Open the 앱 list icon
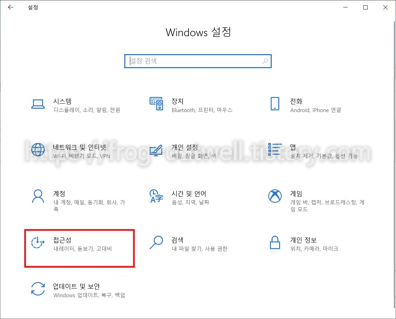The width and height of the screenshot is (396, 319). 275,149
